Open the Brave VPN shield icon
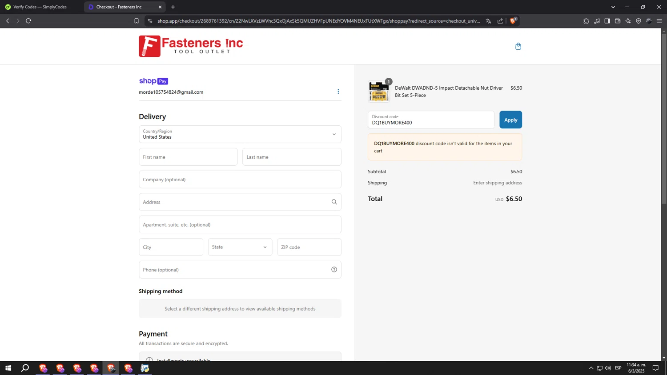The height and width of the screenshot is (375, 667). click(x=639, y=21)
